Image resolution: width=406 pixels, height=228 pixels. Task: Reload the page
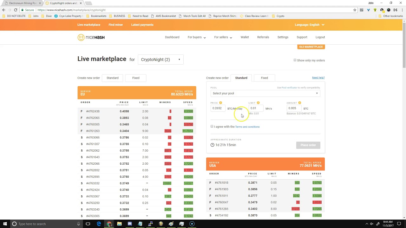16,10
